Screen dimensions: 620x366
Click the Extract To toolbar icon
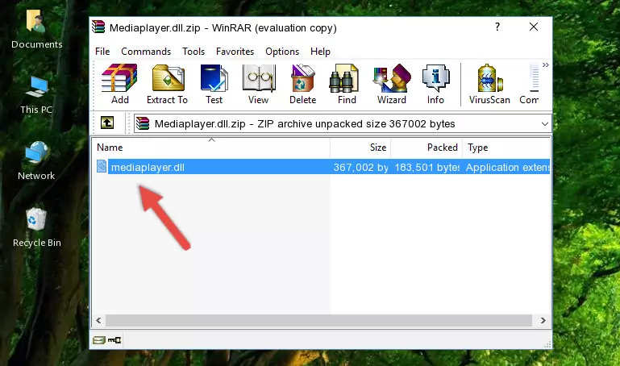(x=167, y=84)
